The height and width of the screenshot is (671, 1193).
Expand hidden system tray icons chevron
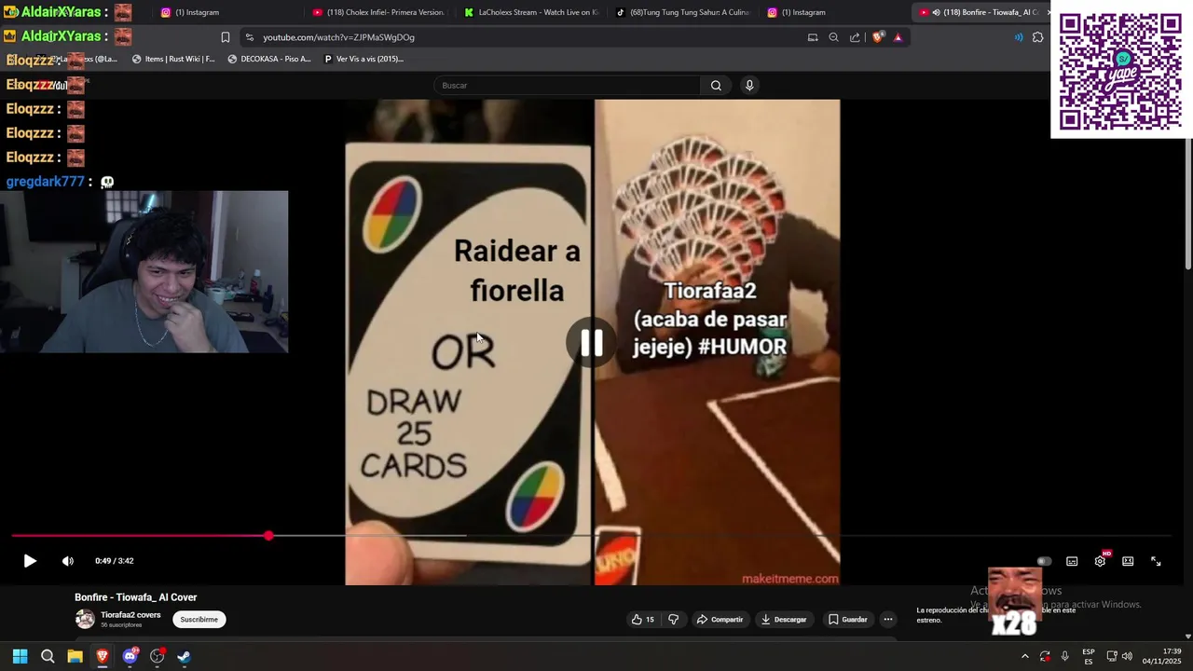1024,656
